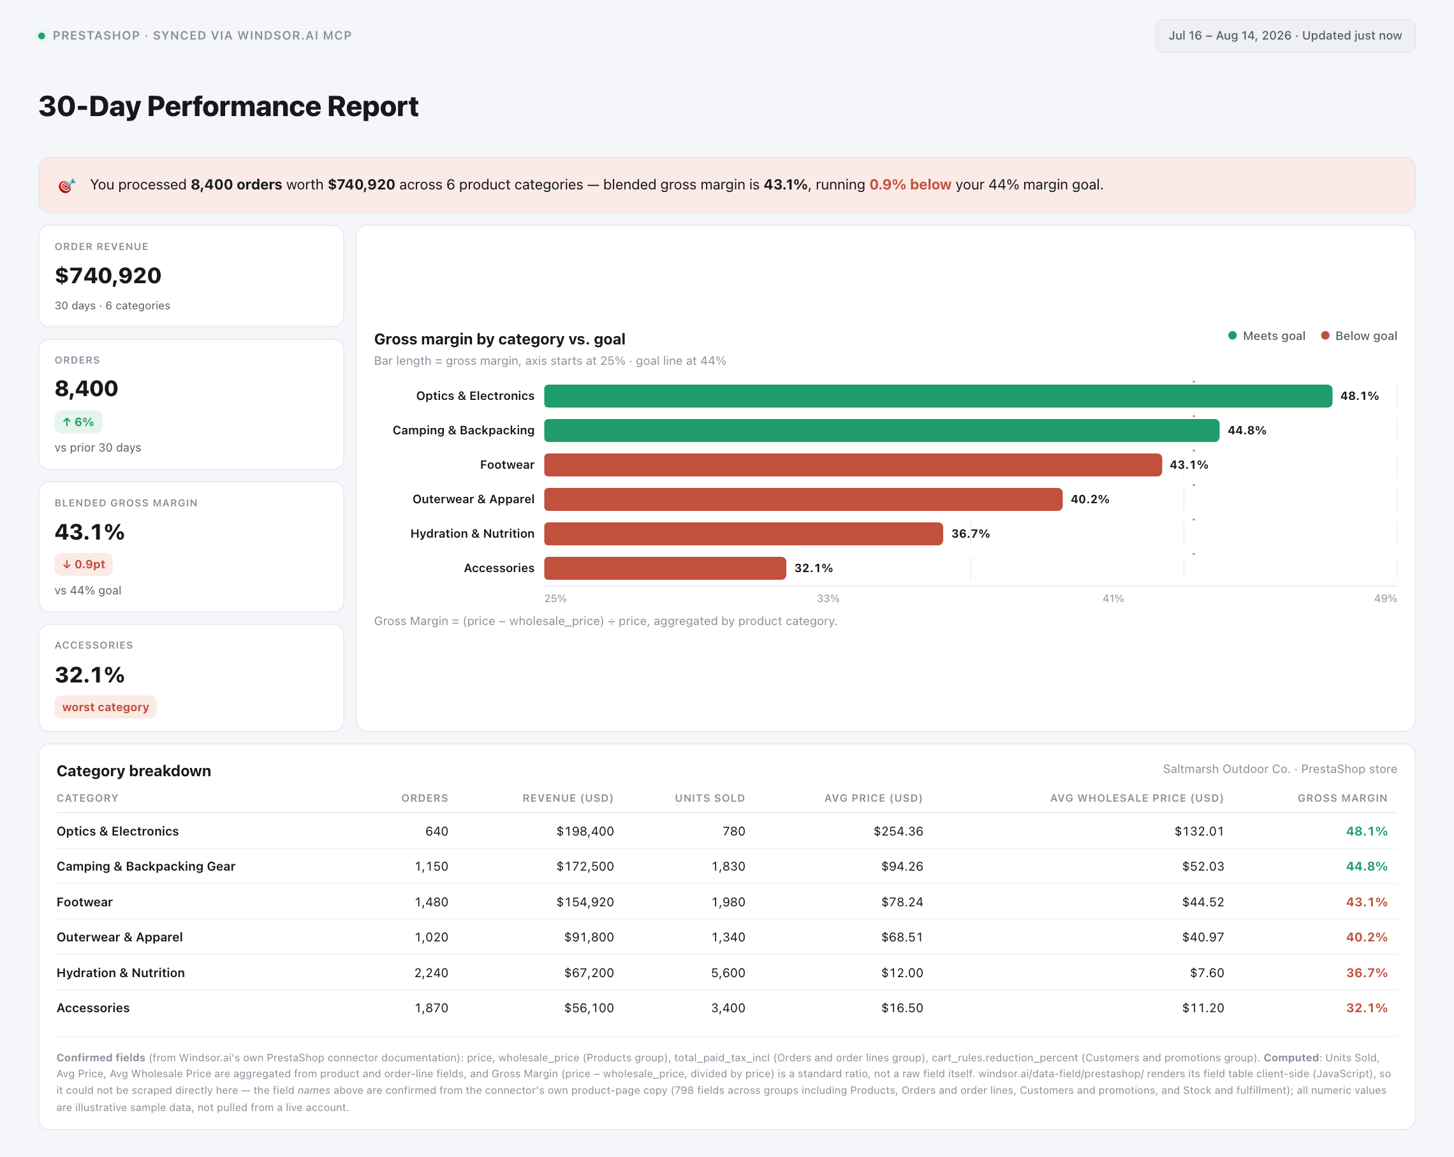
Task: Select the Hydration & Nutrition chart bar
Action: click(743, 534)
